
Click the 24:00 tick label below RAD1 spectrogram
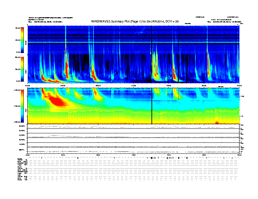click(x=239, y=86)
